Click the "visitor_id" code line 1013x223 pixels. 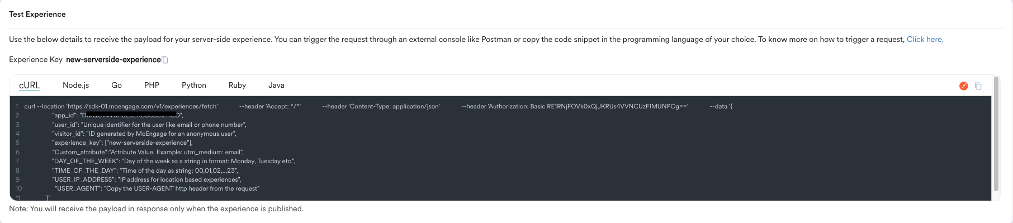point(144,134)
